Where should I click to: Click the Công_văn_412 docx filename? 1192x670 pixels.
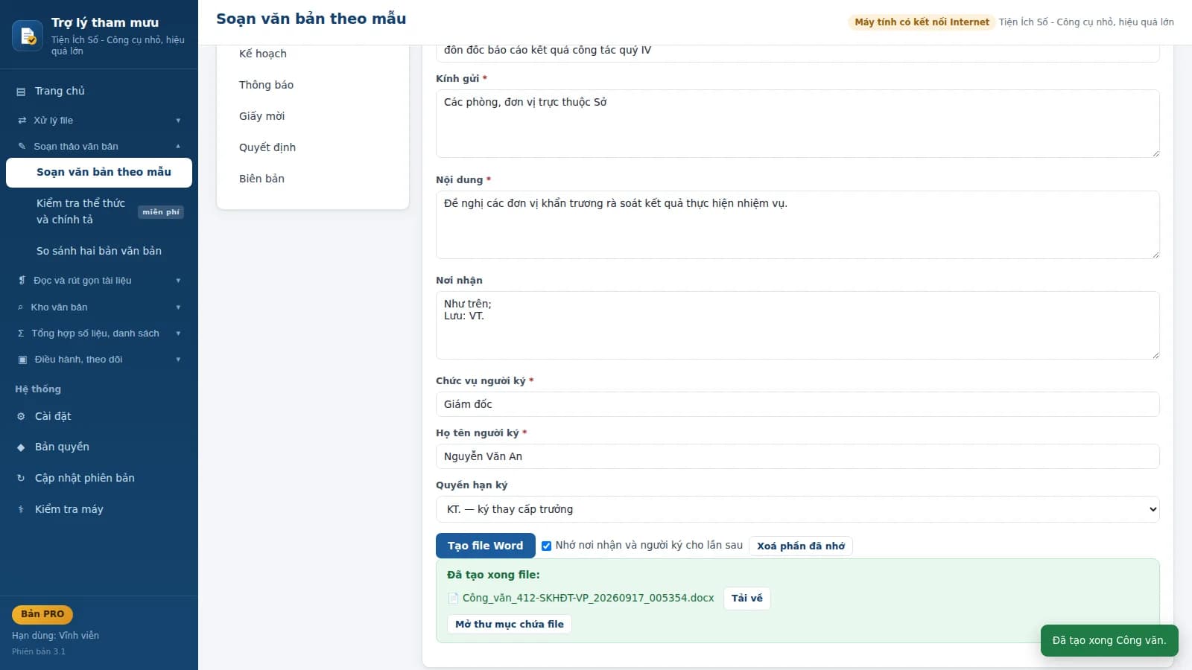tap(588, 599)
